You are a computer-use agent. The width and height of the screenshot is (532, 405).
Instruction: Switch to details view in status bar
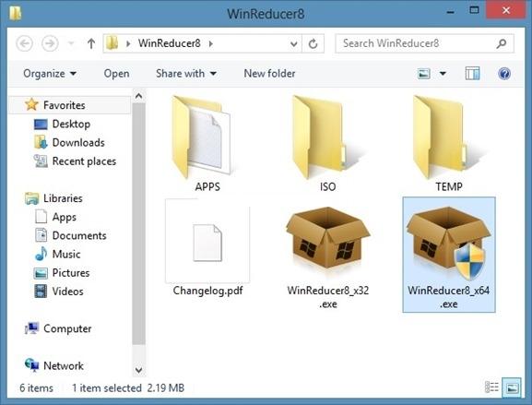pos(491,387)
